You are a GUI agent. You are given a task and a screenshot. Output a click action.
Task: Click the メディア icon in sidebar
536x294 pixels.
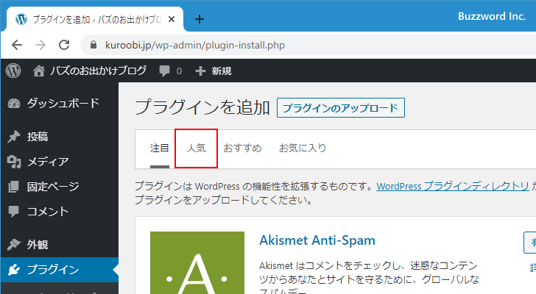[14, 162]
